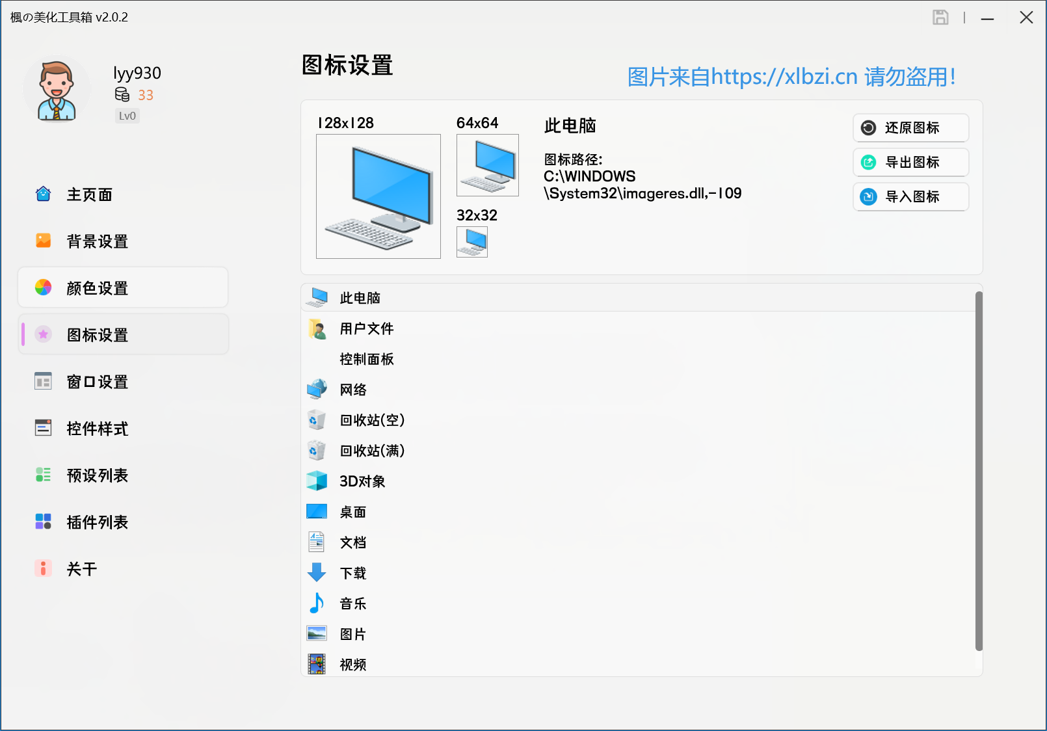
Task: Open 预设列表 from the sidebar
Action: point(98,475)
